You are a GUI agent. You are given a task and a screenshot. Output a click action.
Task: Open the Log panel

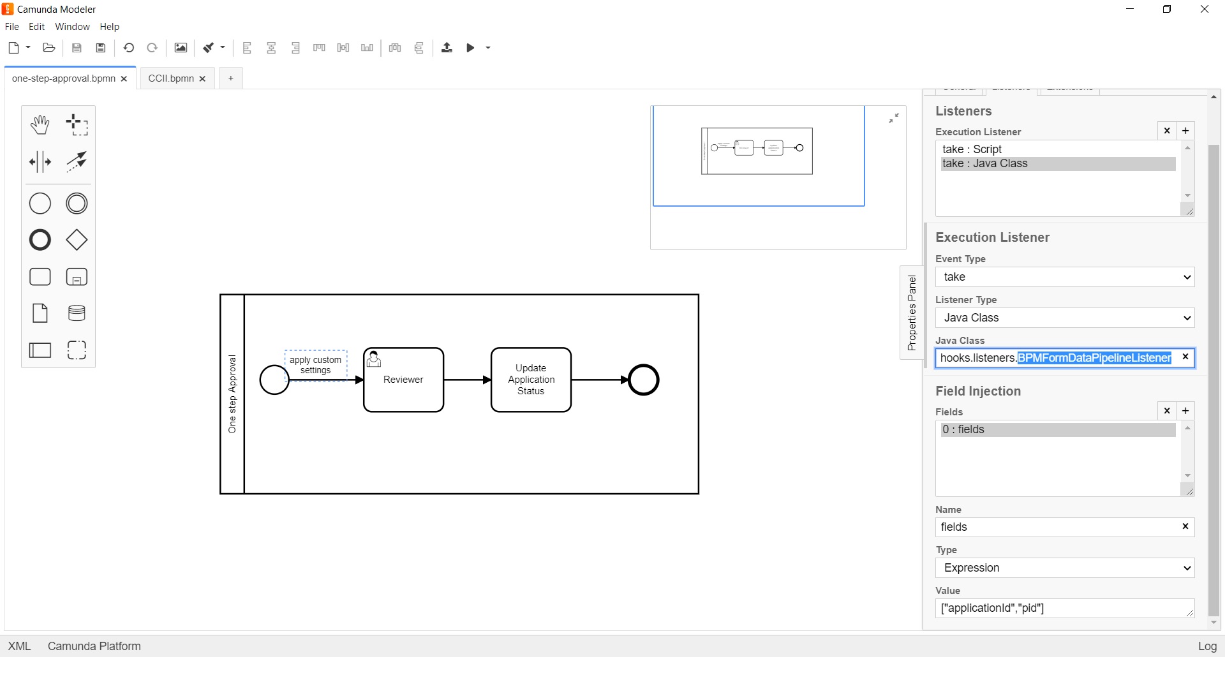click(x=1207, y=646)
